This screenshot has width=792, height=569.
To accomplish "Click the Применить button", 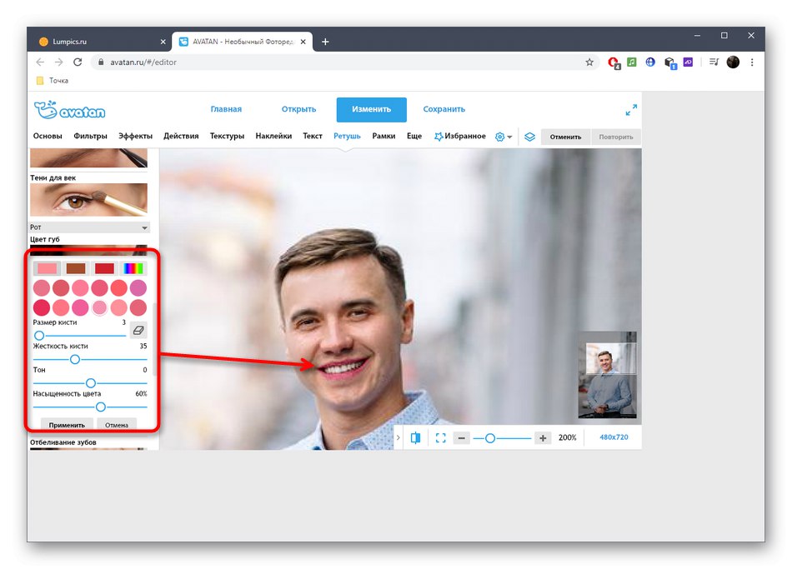I will point(68,425).
